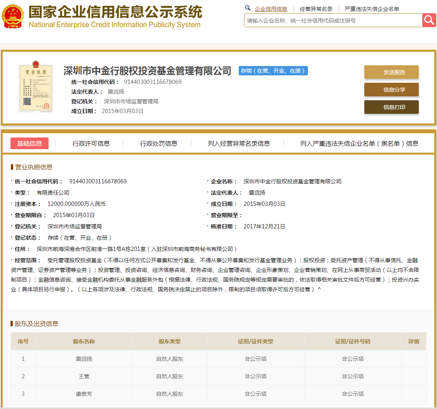
Task: Open the 列入经营异常名录信息 tab
Action: [x=239, y=143]
